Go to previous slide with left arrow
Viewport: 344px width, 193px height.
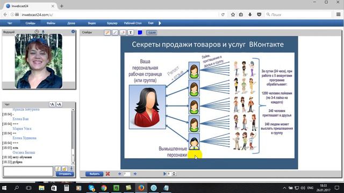click(x=119, y=174)
